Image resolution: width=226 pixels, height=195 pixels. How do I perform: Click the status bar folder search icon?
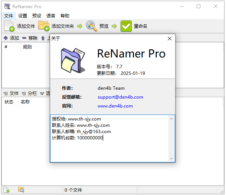(21, 190)
